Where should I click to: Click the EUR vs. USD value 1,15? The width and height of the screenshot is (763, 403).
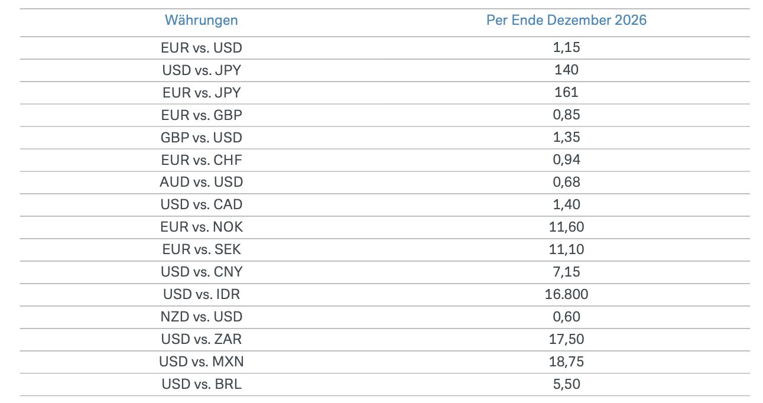click(566, 48)
